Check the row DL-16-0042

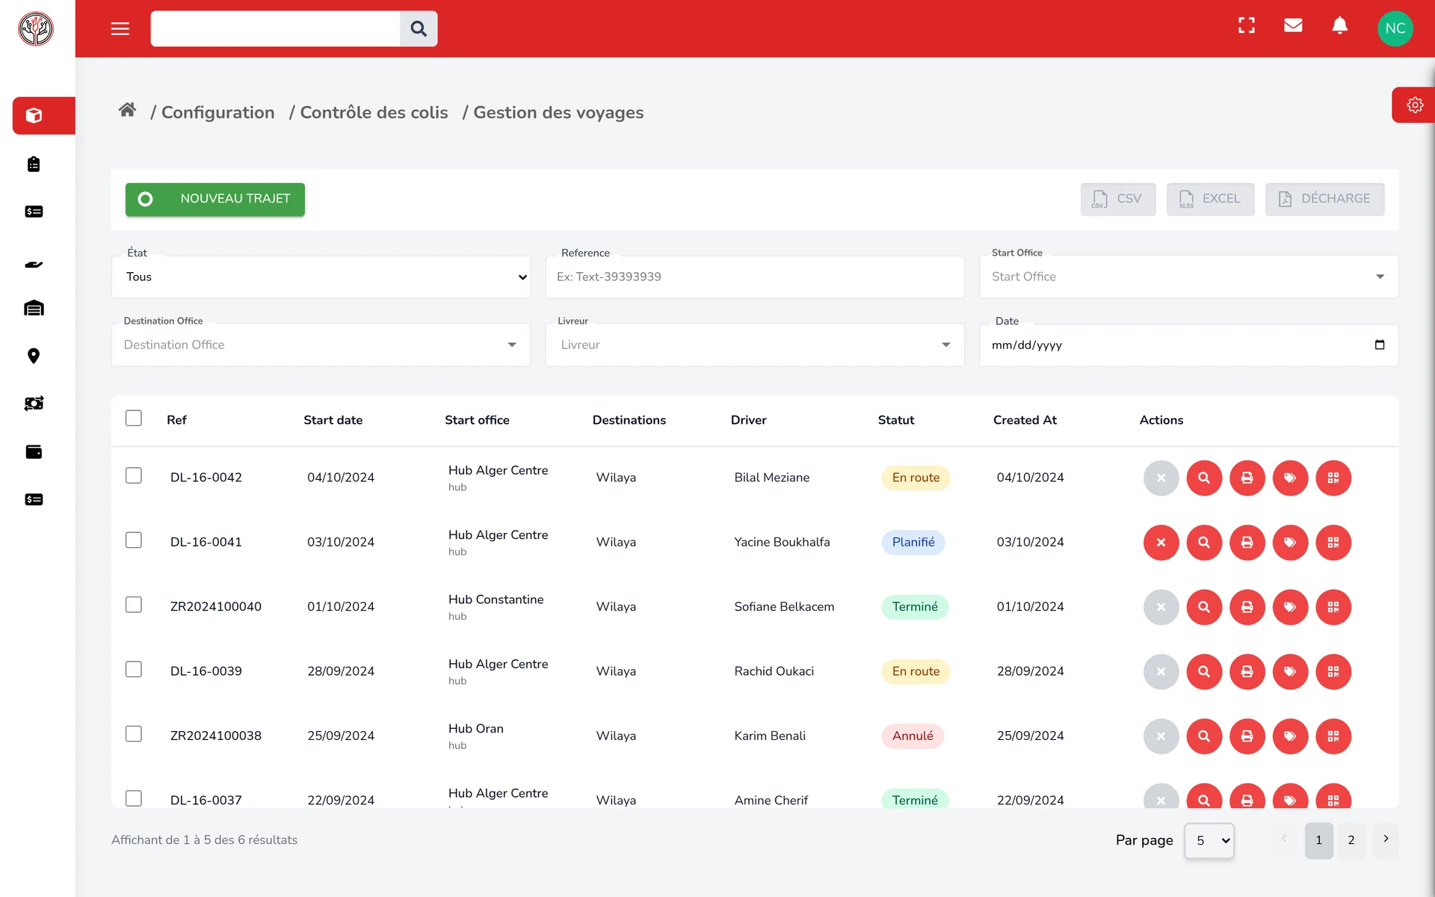[134, 475]
